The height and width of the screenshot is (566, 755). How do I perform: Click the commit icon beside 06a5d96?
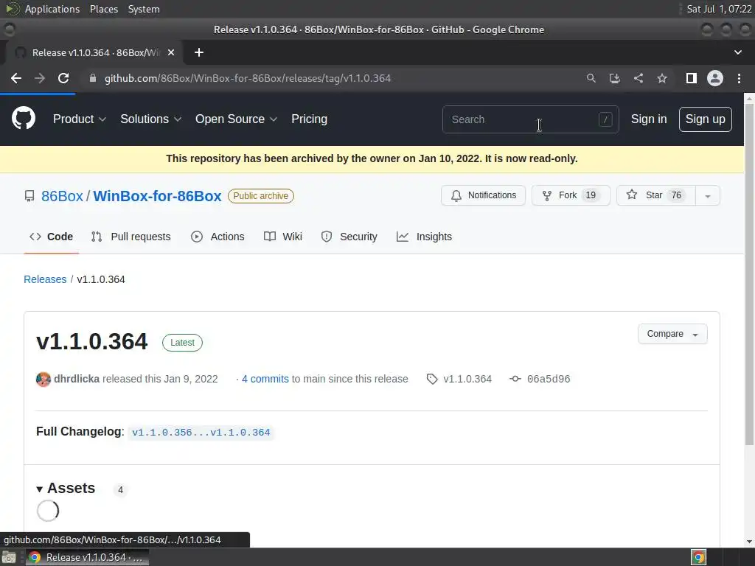pos(515,379)
